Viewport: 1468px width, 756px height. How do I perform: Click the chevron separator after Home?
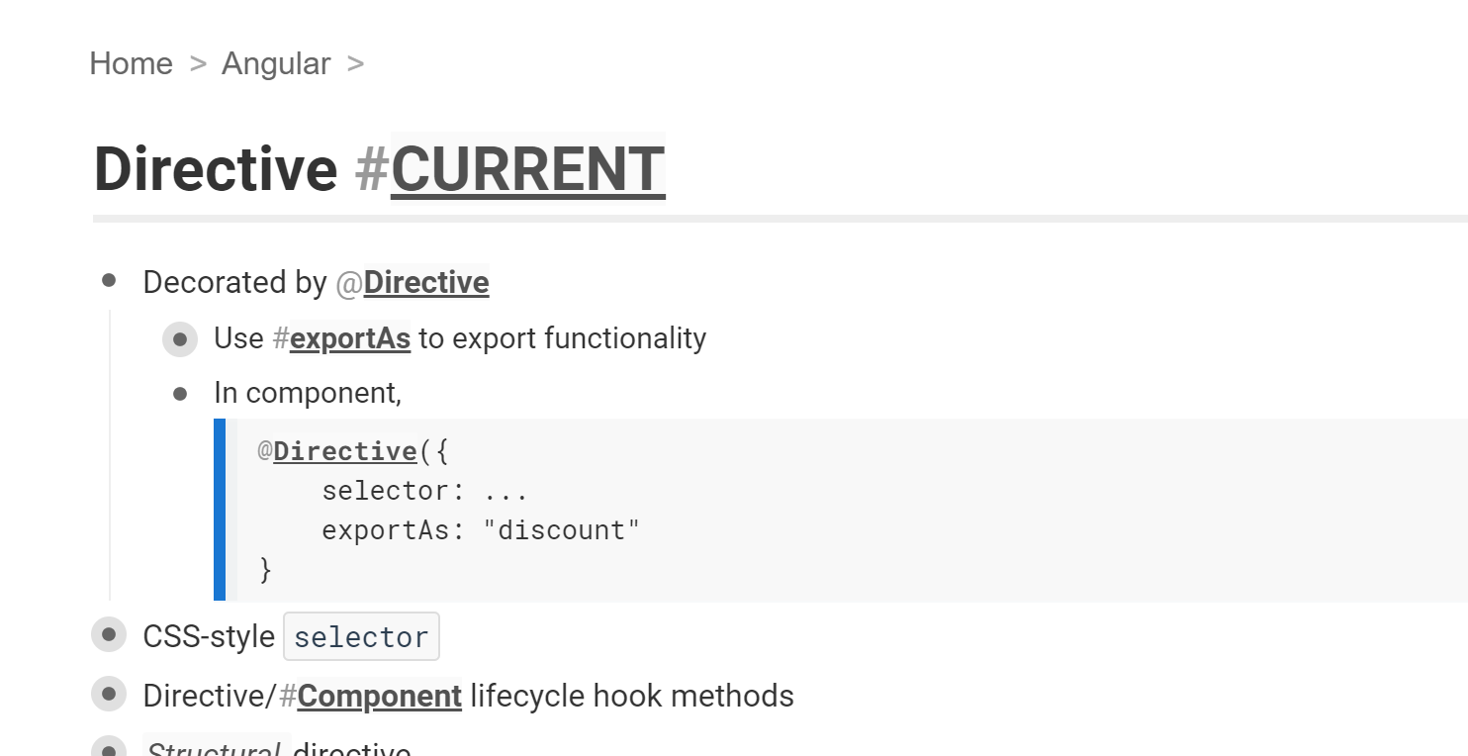(x=197, y=62)
